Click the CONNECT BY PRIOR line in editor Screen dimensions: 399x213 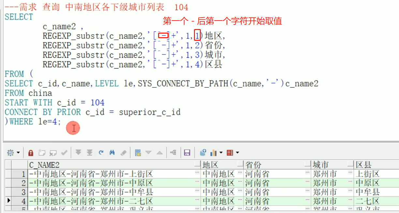(x=93, y=112)
